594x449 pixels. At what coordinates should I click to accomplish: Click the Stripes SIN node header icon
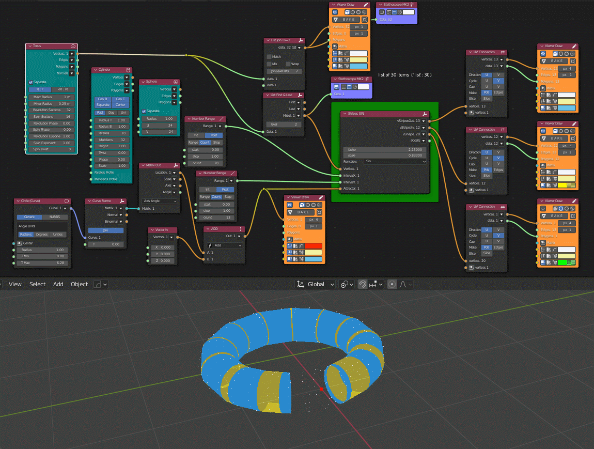pyautogui.click(x=425, y=114)
